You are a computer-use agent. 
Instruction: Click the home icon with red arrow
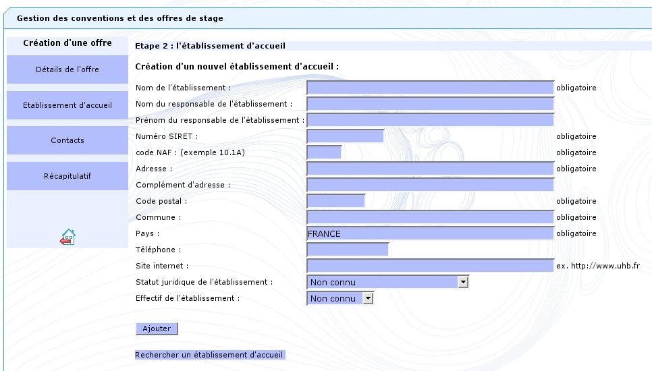[x=67, y=237]
